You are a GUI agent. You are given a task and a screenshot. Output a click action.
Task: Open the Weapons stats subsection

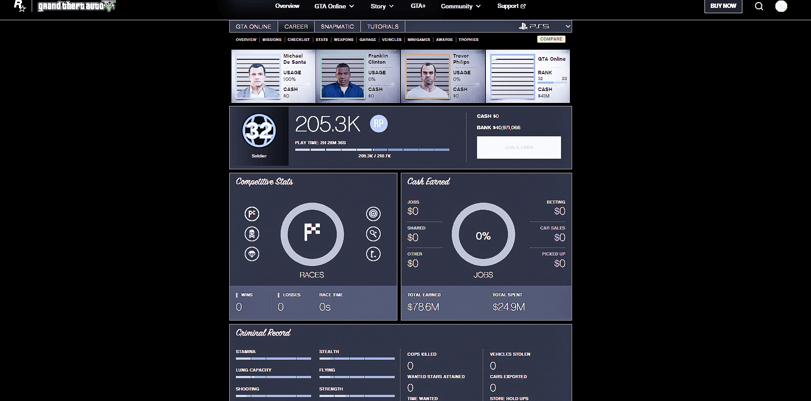pos(343,40)
